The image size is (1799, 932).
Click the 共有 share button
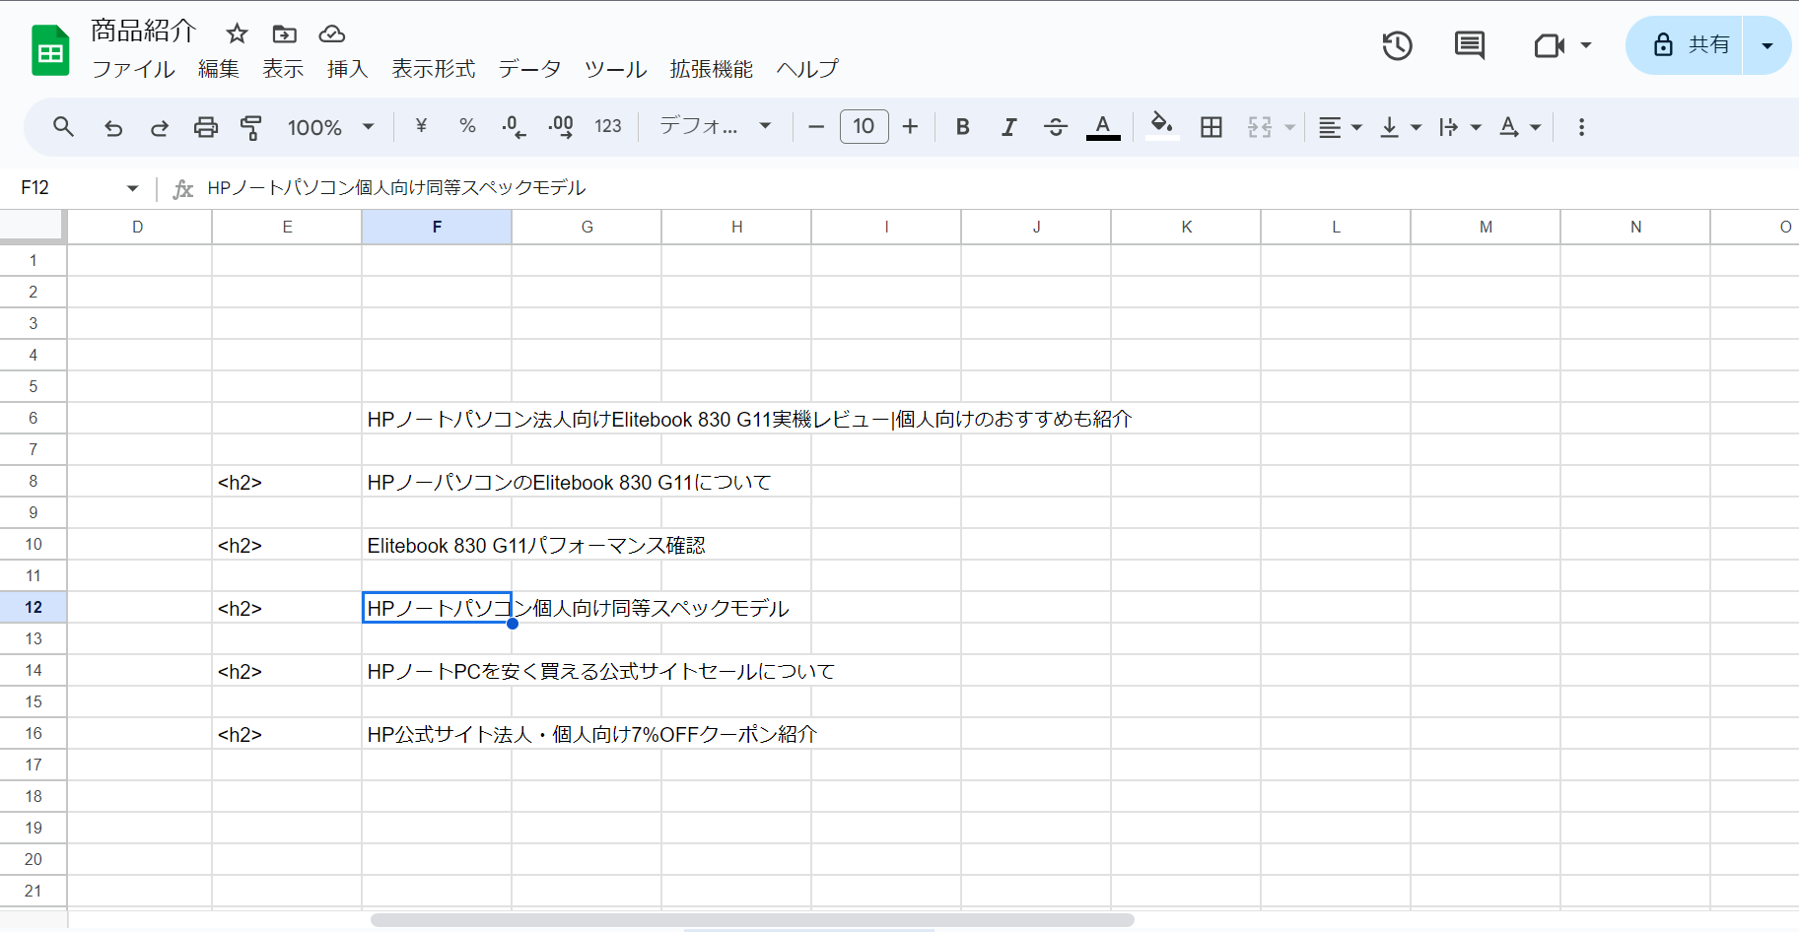(x=1686, y=45)
